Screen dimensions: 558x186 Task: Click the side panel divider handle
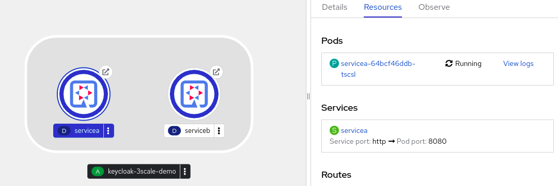[308, 96]
